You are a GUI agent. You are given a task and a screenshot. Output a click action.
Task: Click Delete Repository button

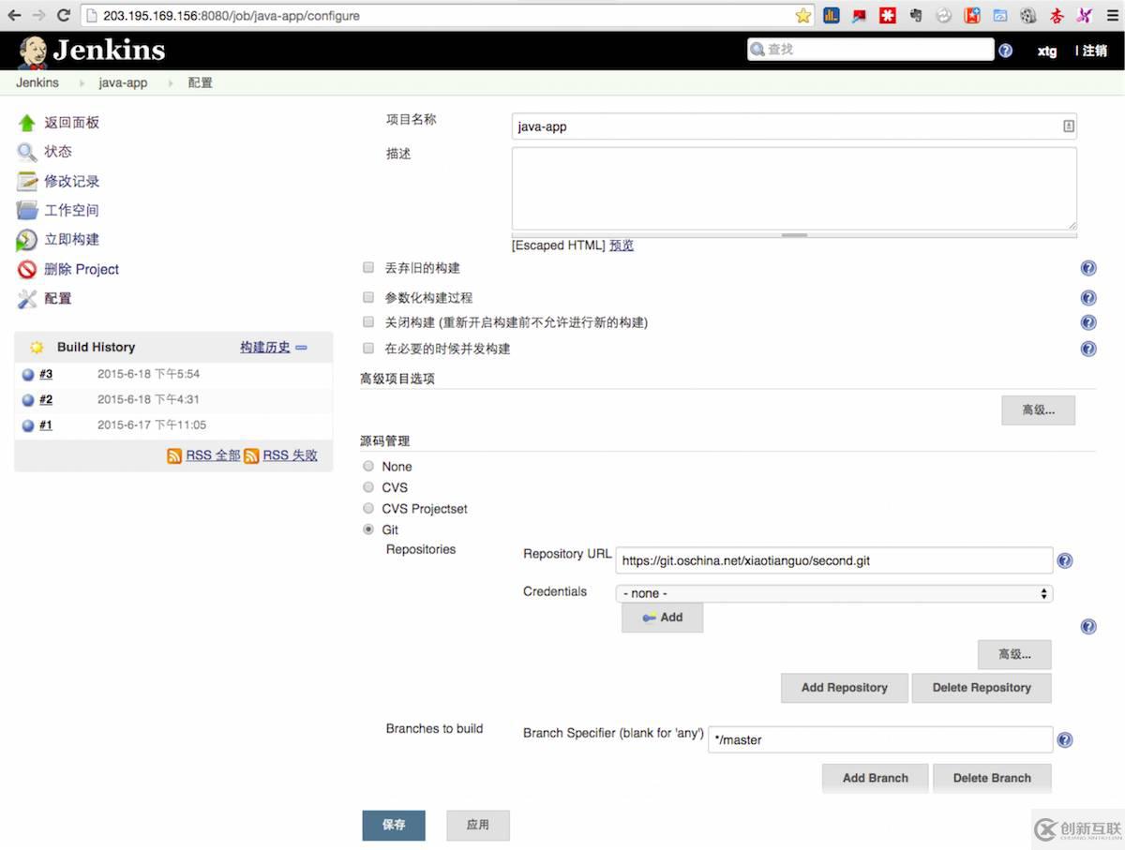click(982, 688)
